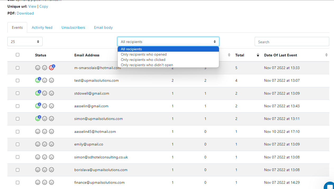Choose the highlighted All recipients list option

pyautogui.click(x=168, y=49)
